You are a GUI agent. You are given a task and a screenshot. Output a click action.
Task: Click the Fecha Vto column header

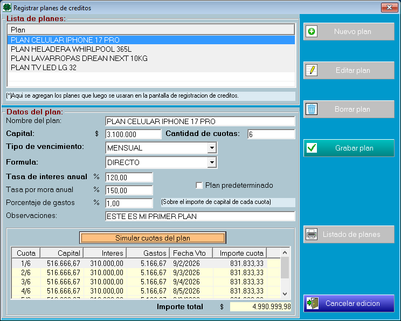point(190,253)
